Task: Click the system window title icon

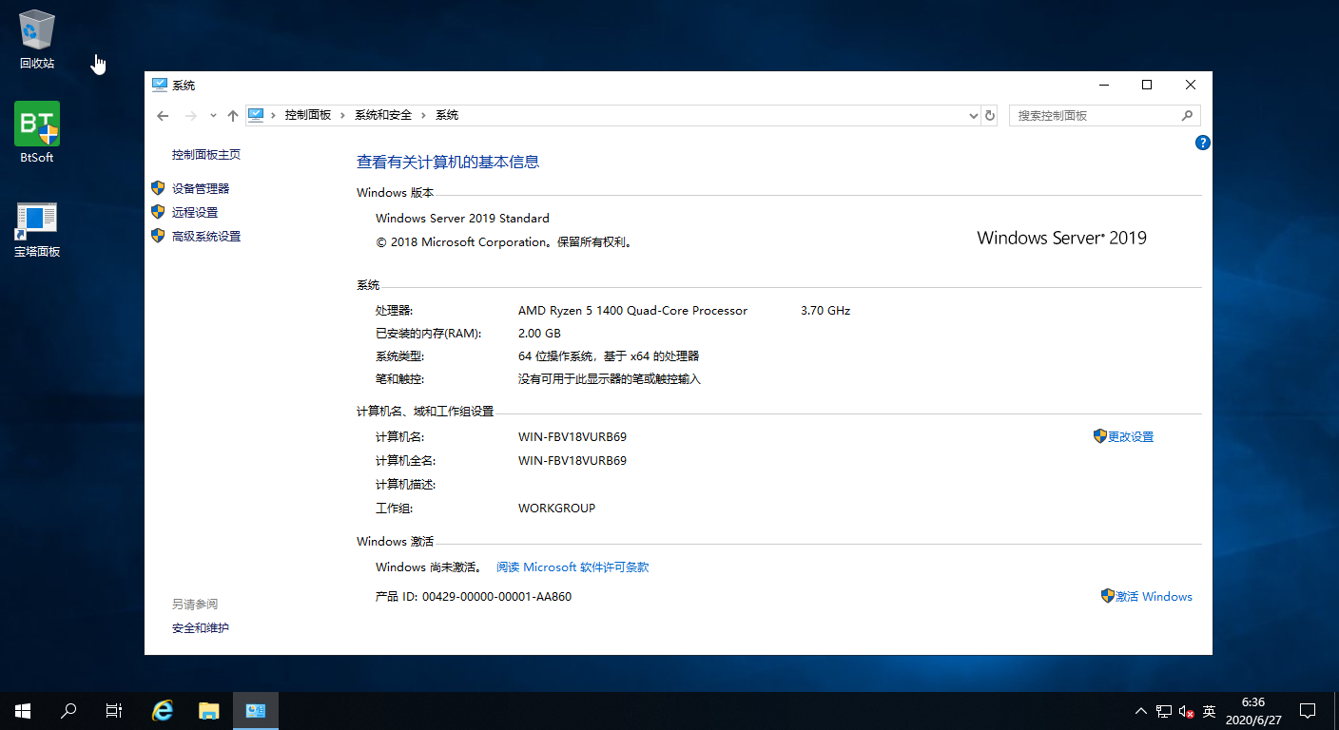Action: point(160,85)
